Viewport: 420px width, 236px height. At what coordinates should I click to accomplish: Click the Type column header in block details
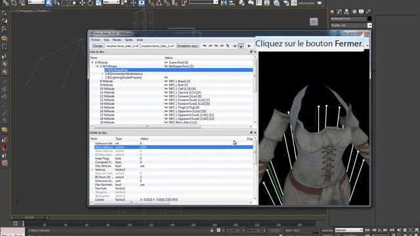point(119,138)
